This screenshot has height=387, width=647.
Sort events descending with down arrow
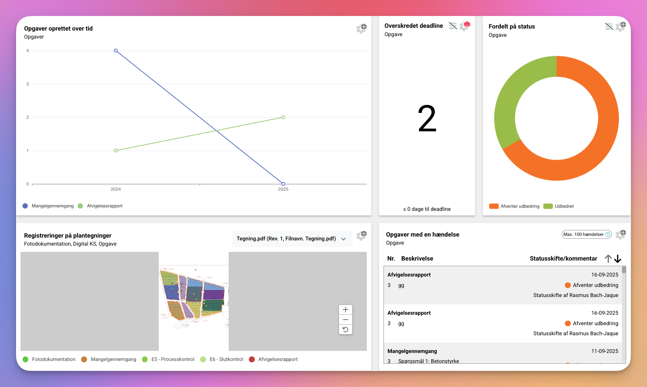(618, 258)
